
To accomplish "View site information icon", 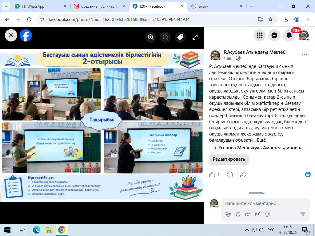I will click(42, 19).
